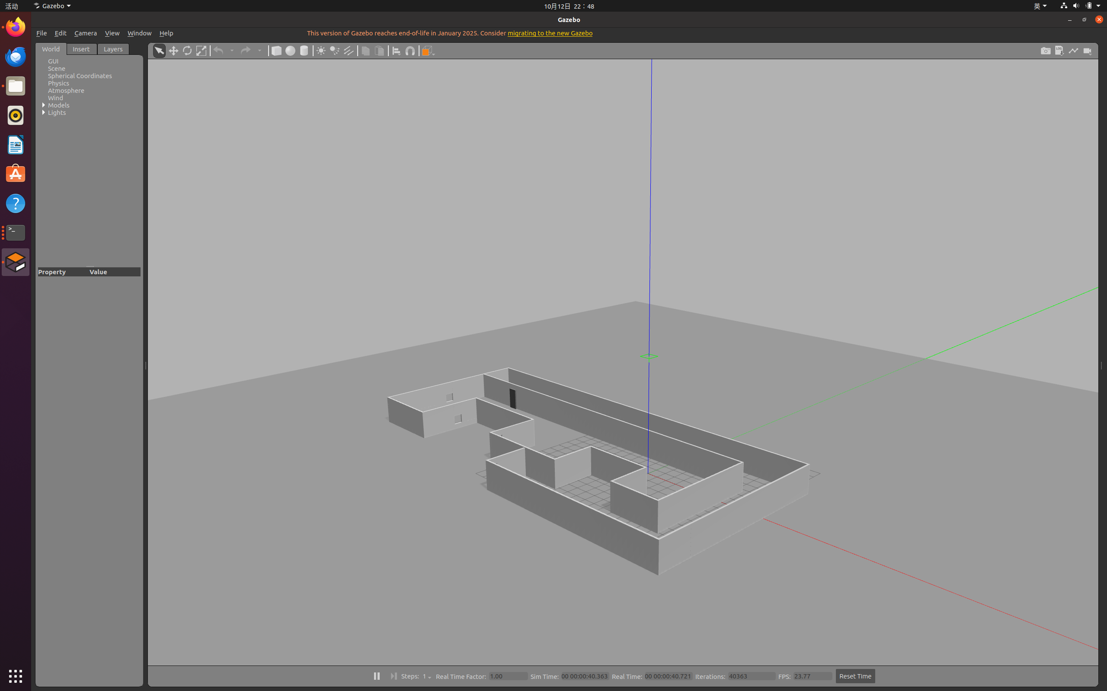Viewport: 1107px width, 691px height.
Task: Switch to the Insert tab
Action: point(81,49)
